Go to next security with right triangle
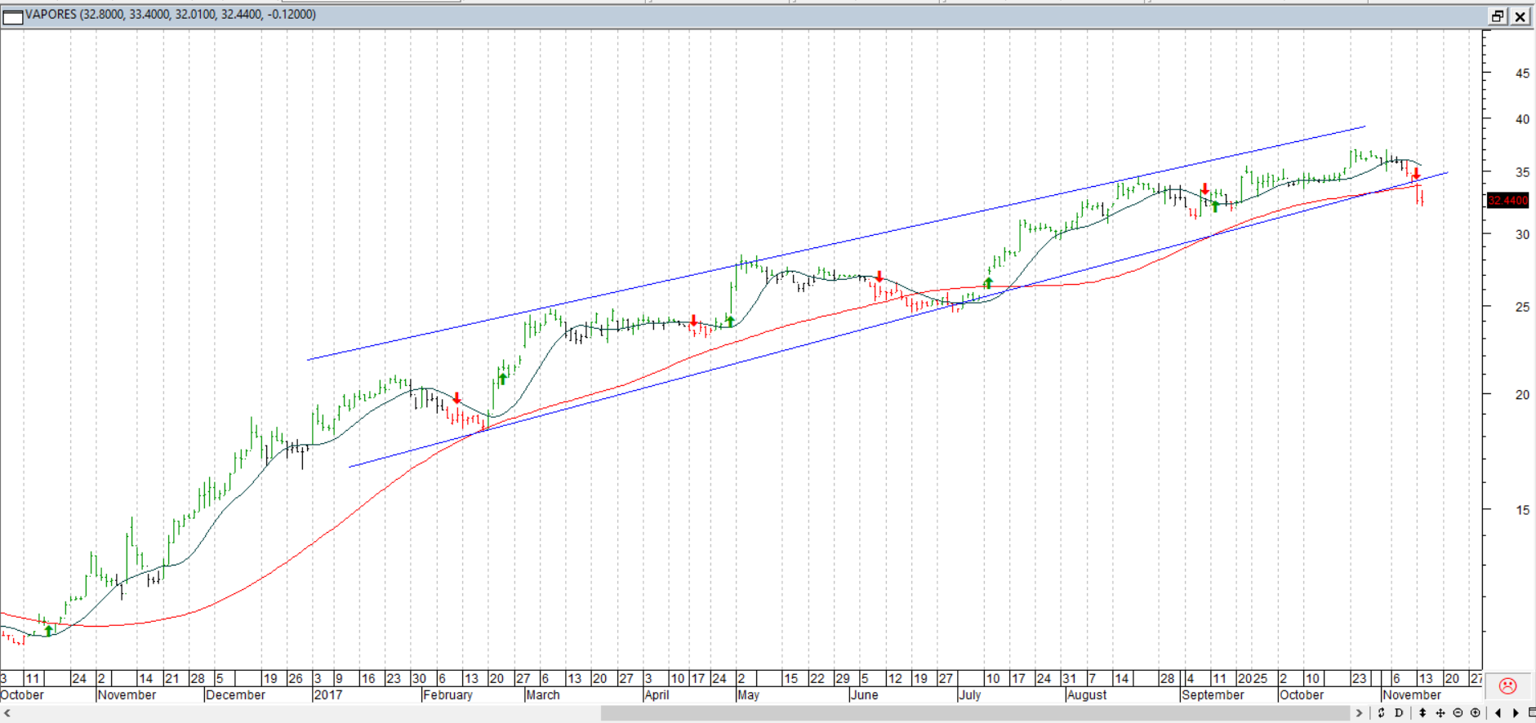Image resolution: width=1536 pixels, height=723 pixels. (x=1516, y=712)
